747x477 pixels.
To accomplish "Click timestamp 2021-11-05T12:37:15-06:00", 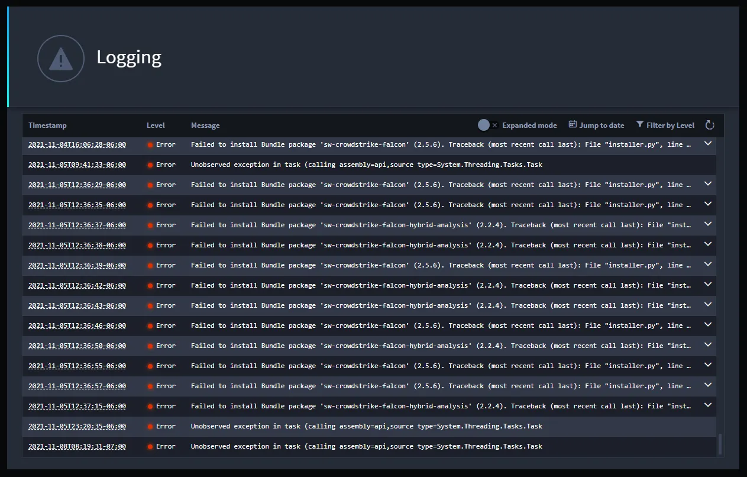I will 77,406.
